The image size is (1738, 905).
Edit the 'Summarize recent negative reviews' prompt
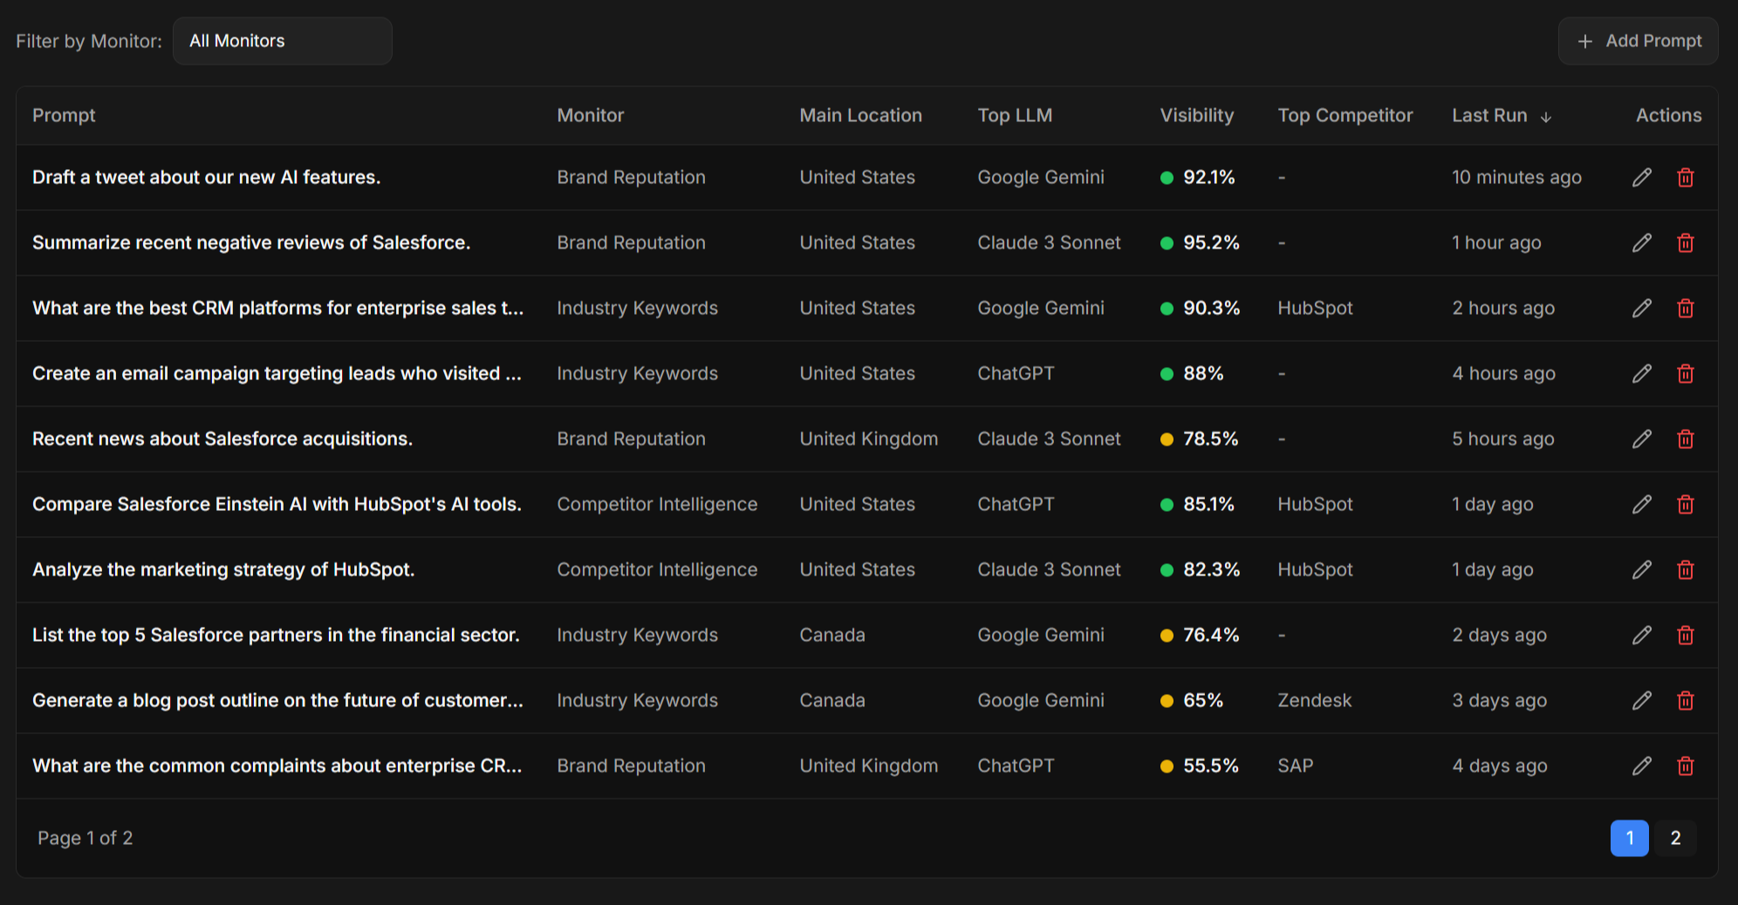(x=1642, y=242)
